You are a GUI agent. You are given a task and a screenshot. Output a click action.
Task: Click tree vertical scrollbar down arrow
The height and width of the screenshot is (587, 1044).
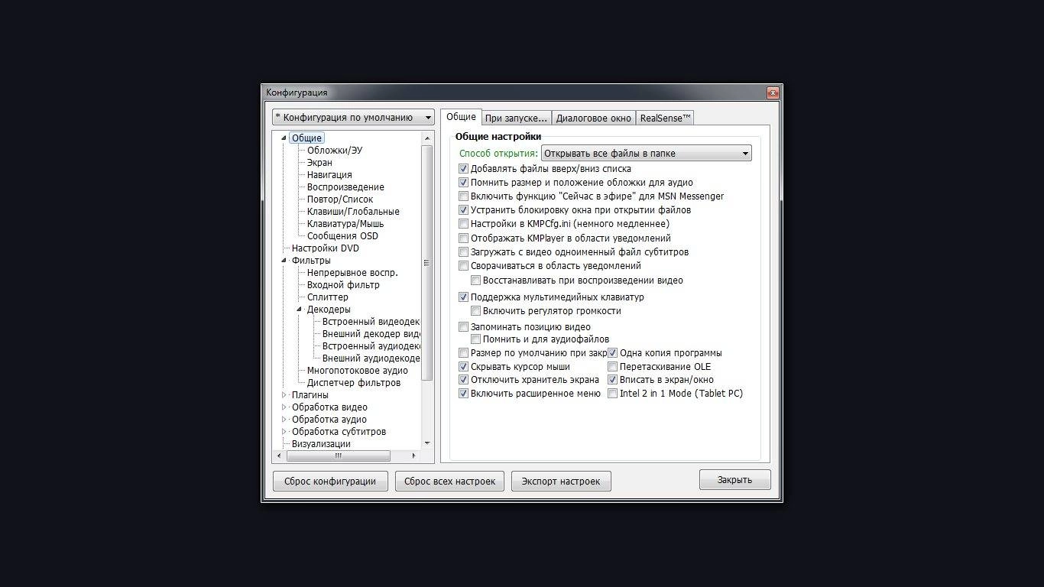coord(426,443)
